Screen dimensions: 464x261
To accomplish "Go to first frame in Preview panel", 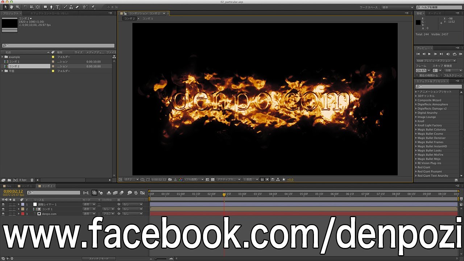I will pyautogui.click(x=418, y=54).
